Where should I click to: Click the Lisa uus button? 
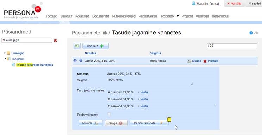tap(95, 46)
